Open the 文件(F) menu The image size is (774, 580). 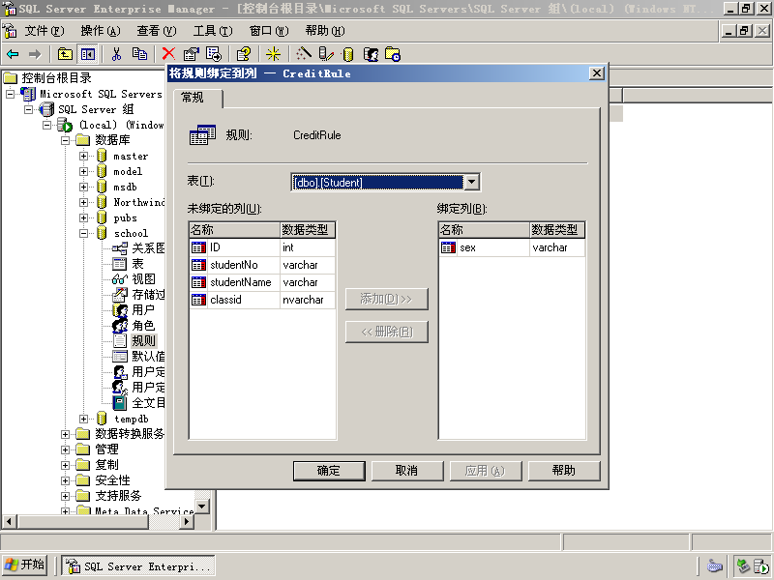[44, 31]
